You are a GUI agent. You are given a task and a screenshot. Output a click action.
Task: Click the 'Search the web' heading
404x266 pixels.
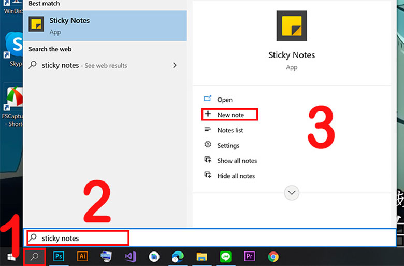pyautogui.click(x=50, y=49)
